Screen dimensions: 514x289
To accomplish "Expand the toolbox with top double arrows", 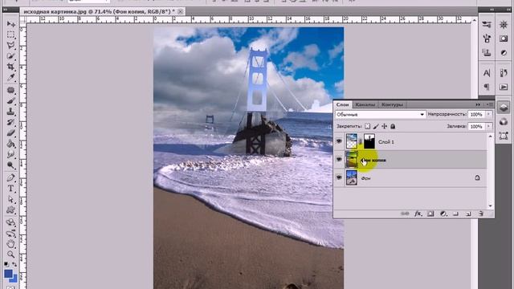I will coord(5,10).
